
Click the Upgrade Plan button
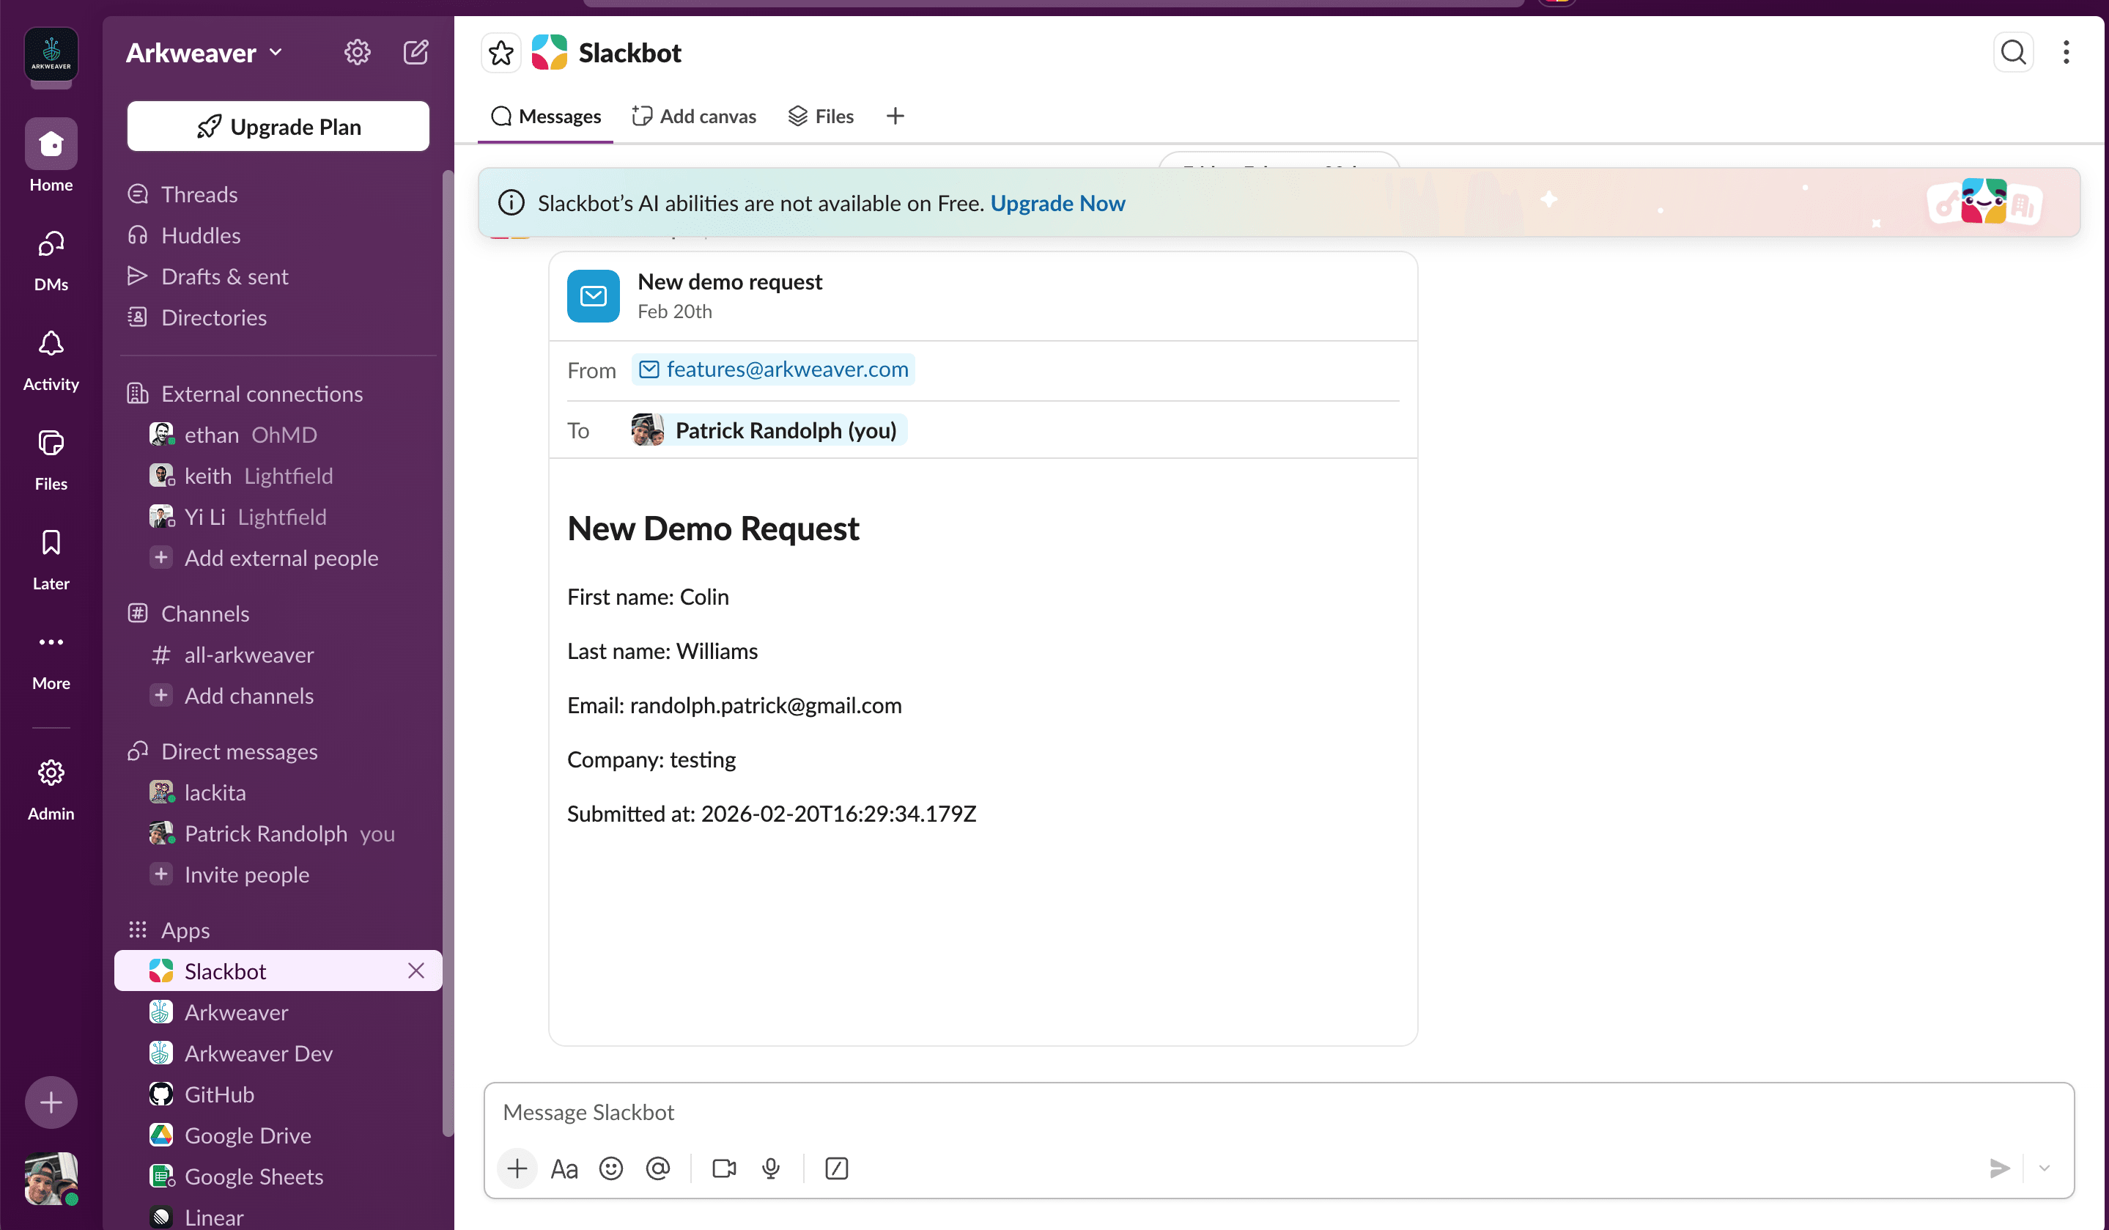[277, 126]
